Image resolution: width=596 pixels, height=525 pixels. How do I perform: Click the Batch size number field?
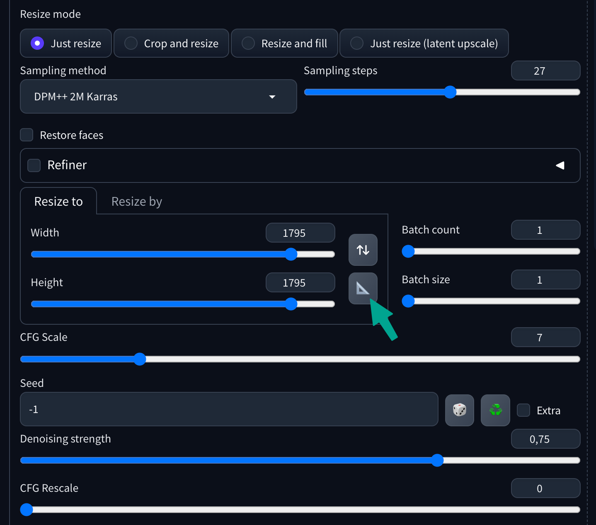coord(545,280)
